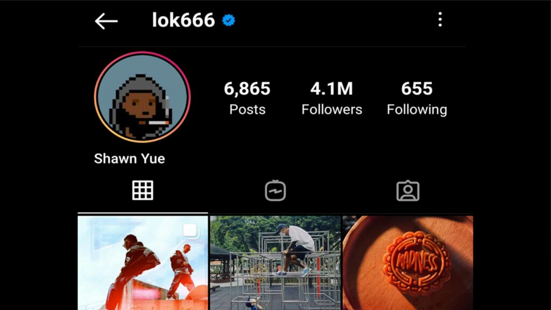Open the 655 following number

tap(417, 88)
